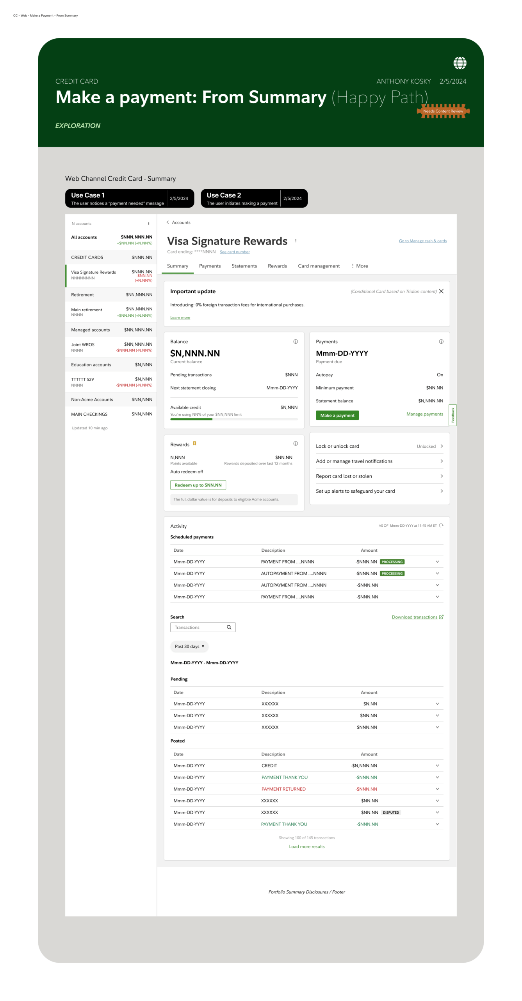522x1001 pixels.
Task: Open Report card lost or stolen chevron
Action: pyautogui.click(x=442, y=476)
